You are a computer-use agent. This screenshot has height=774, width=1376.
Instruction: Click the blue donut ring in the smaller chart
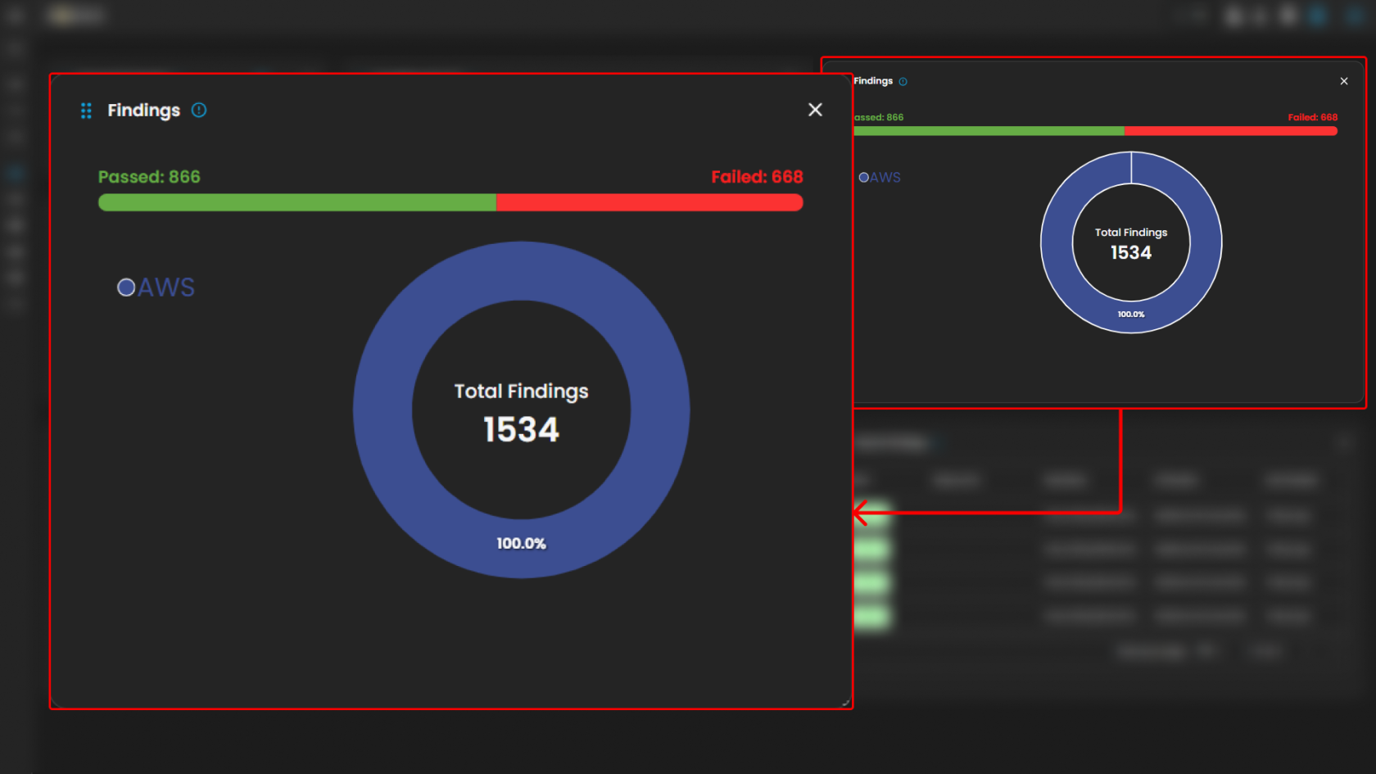click(x=1057, y=242)
